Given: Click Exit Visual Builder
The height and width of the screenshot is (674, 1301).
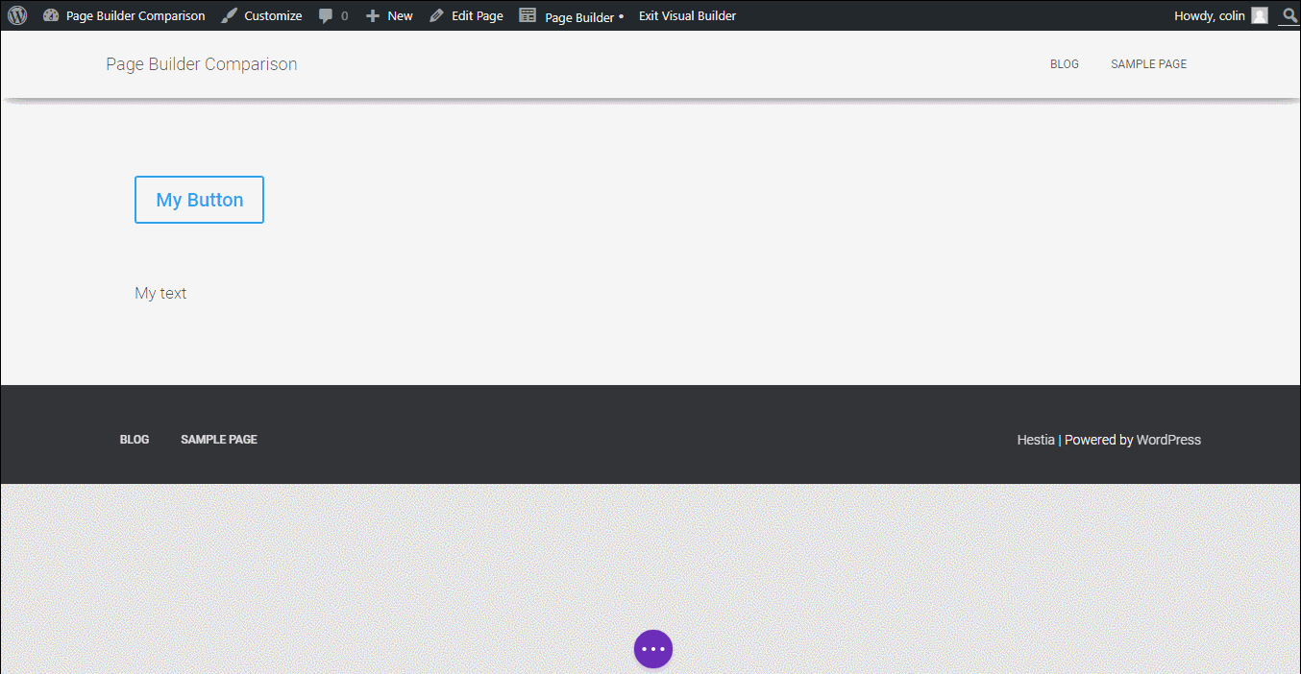Looking at the screenshot, I should pos(687,14).
